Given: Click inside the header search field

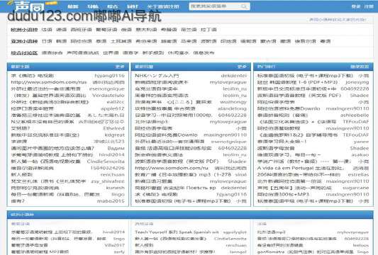Looking at the screenshot, I should [215, 6].
